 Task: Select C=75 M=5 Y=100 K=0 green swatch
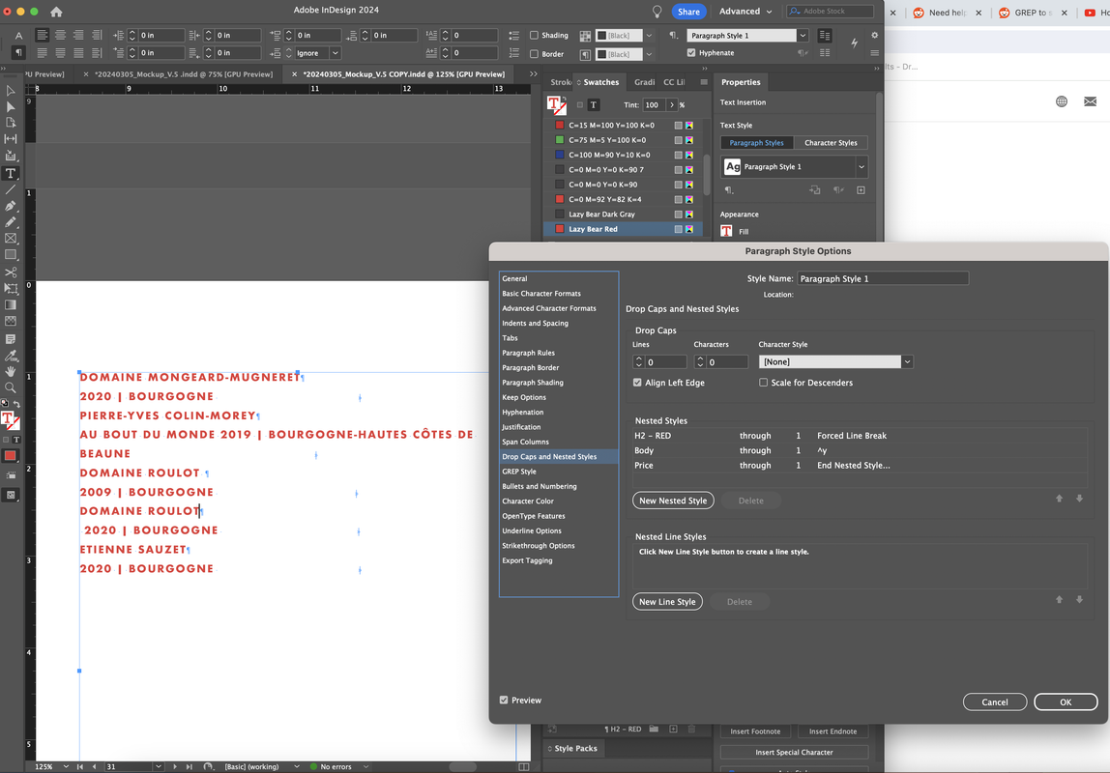click(x=623, y=140)
